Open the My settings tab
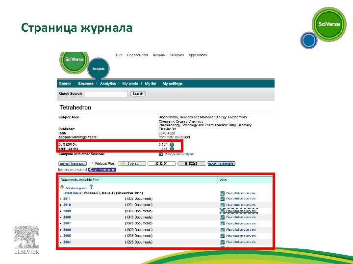353x264 pixels. [172, 84]
